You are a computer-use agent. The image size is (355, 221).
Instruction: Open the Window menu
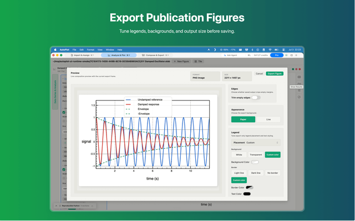110,50
